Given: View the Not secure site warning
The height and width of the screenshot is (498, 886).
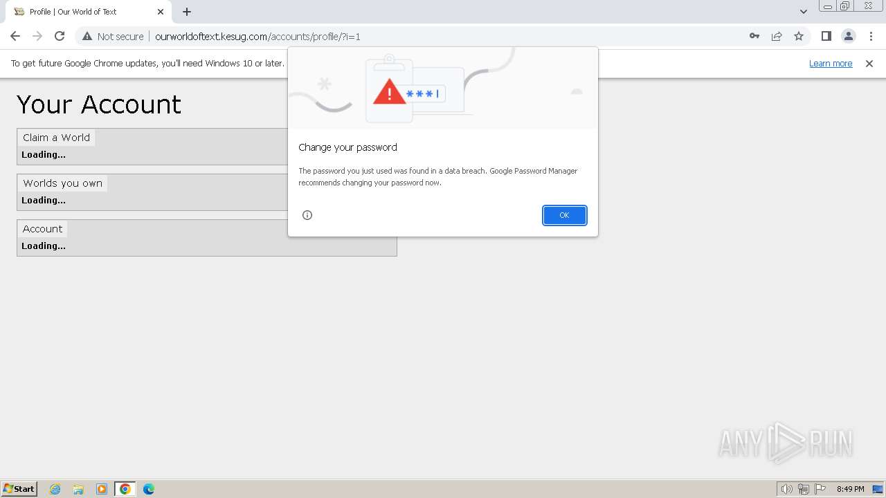Looking at the screenshot, I should pos(113,36).
